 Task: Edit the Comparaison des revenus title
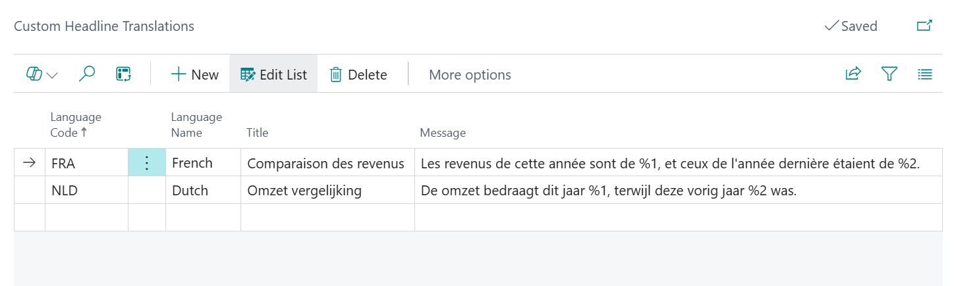tap(327, 163)
